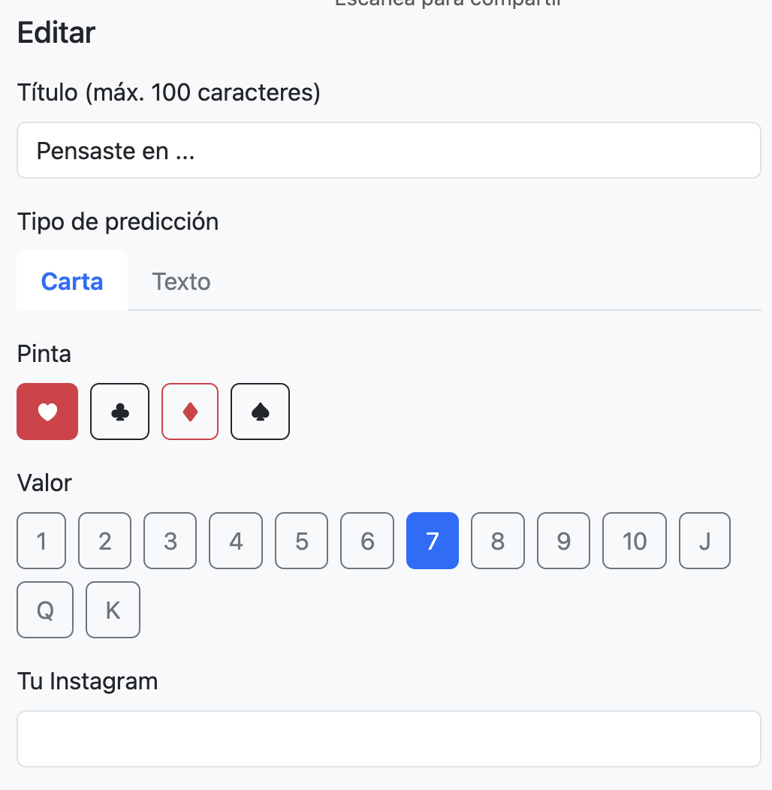Viewport: 772px width, 790px height.
Task: Choose card value J
Action: coord(704,541)
